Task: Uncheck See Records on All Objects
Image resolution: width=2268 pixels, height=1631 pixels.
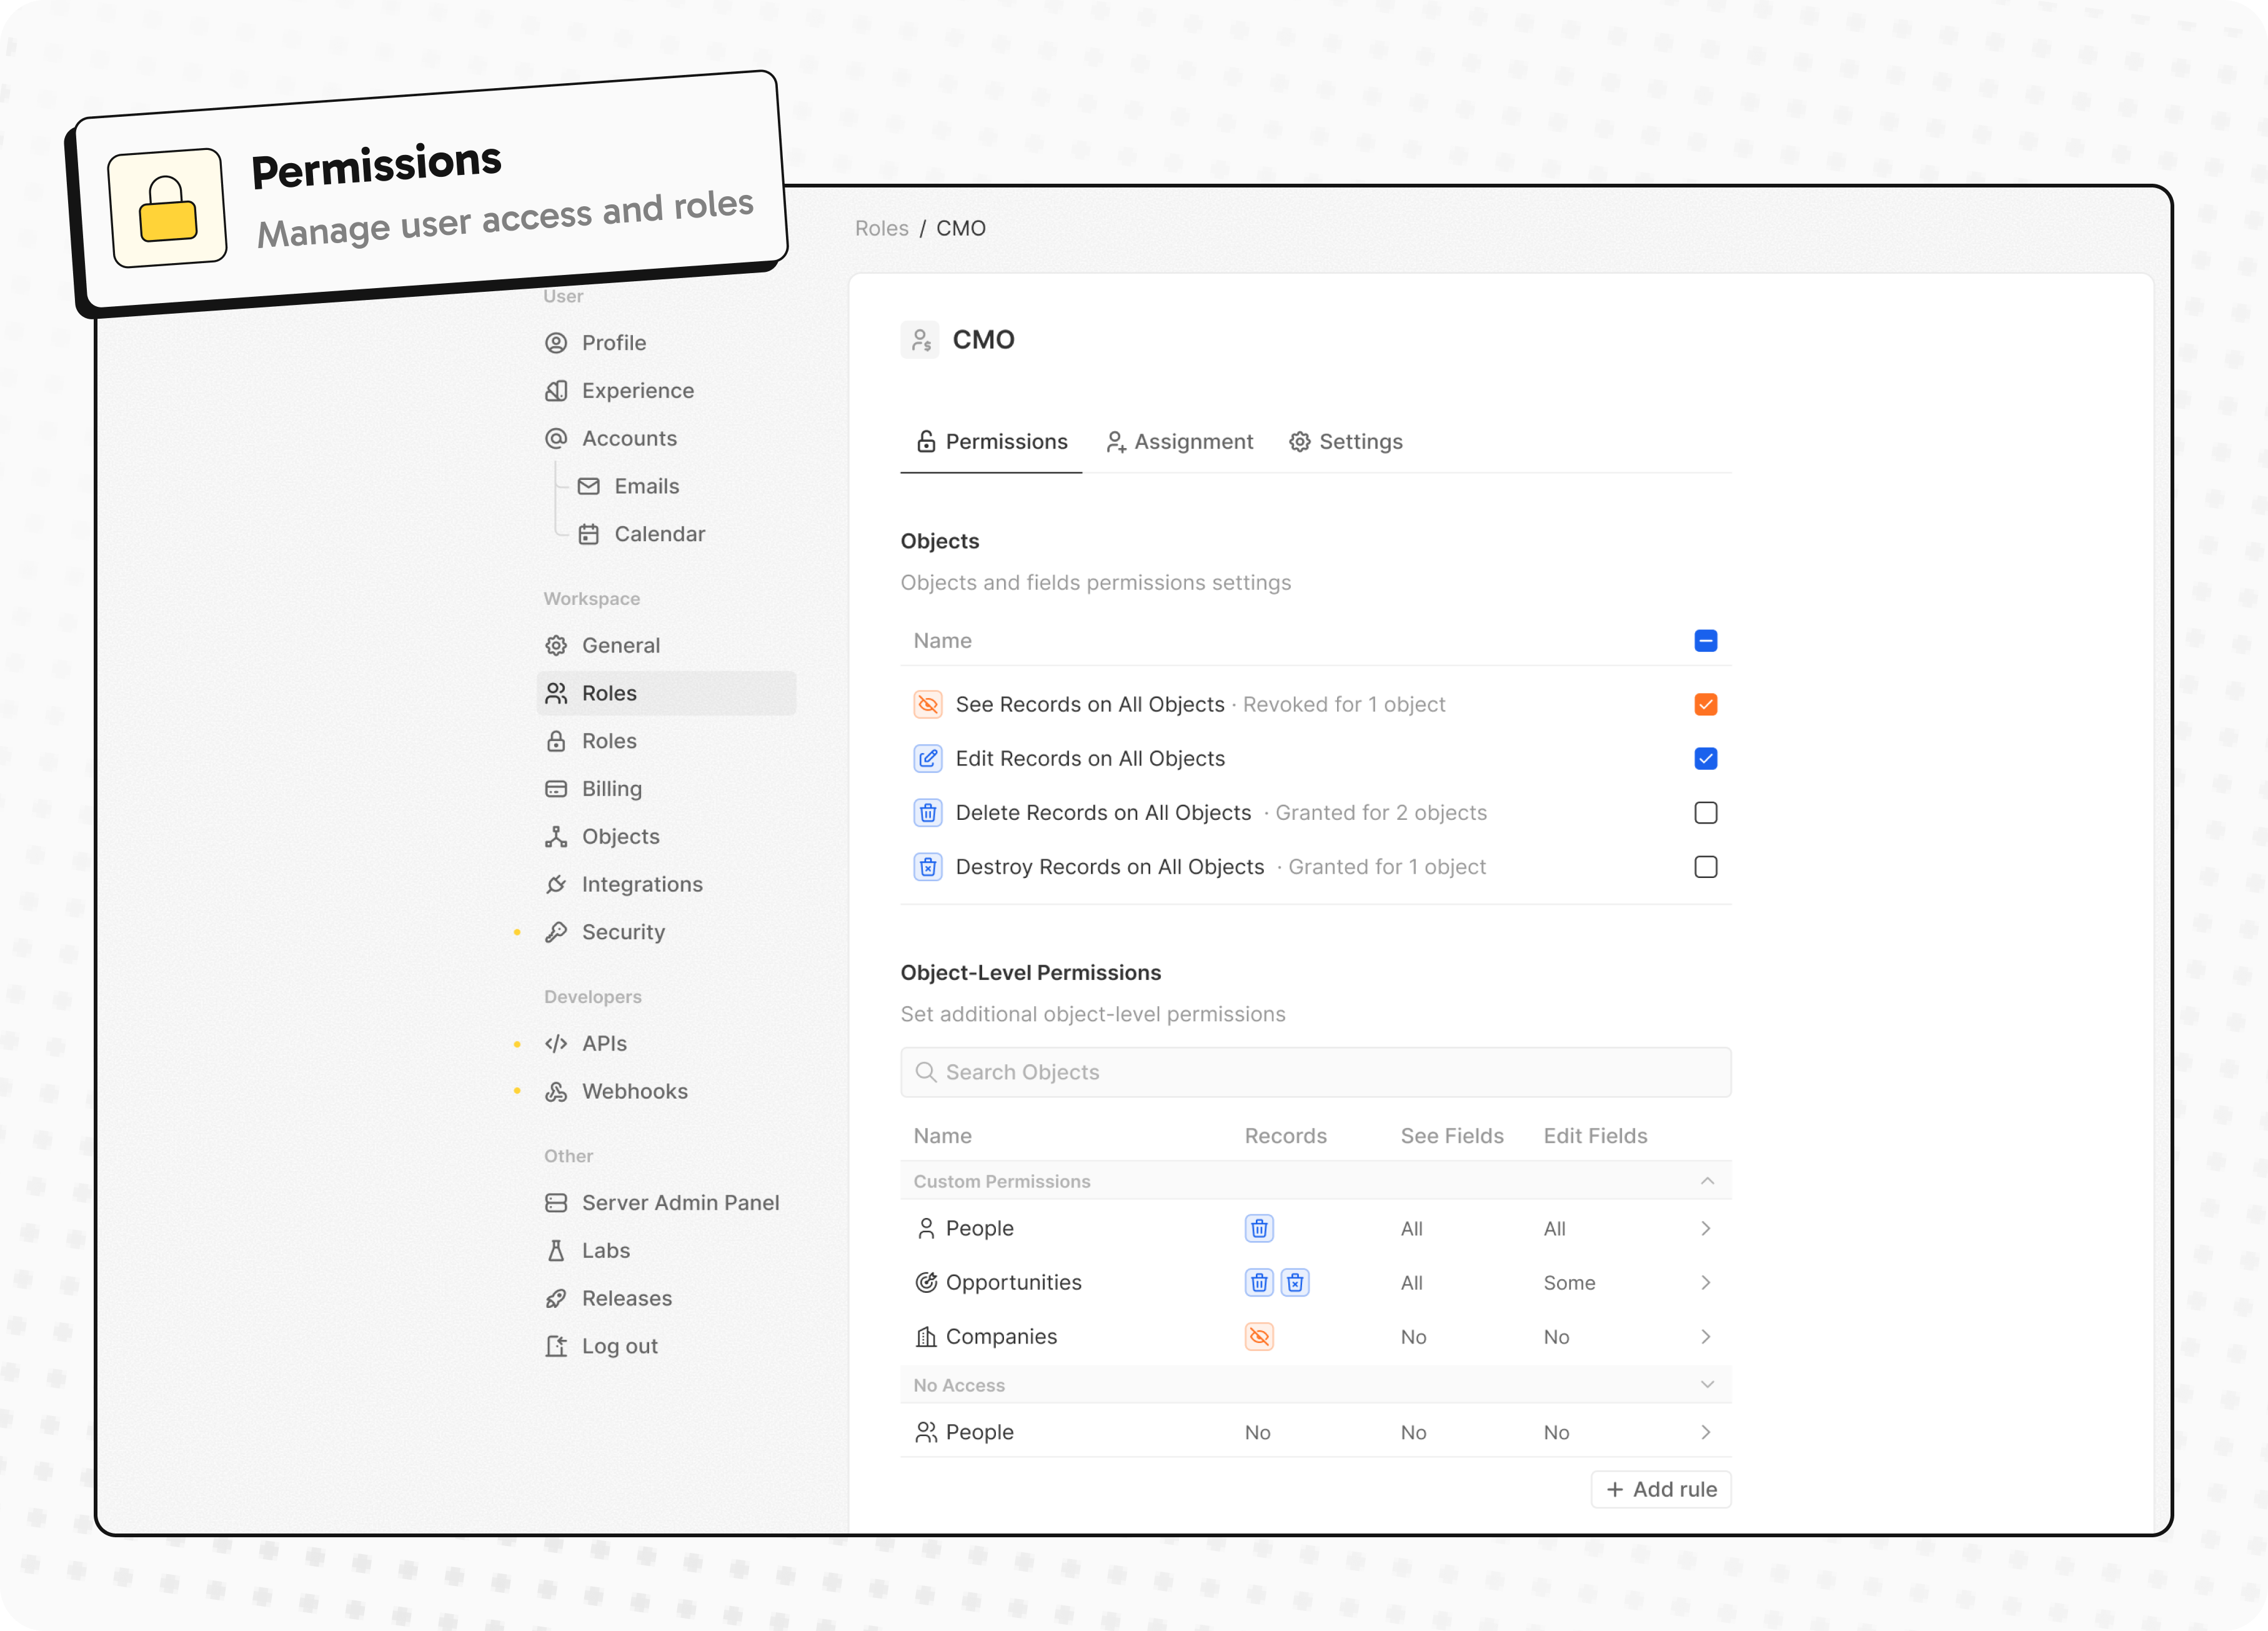Action: 1706,704
